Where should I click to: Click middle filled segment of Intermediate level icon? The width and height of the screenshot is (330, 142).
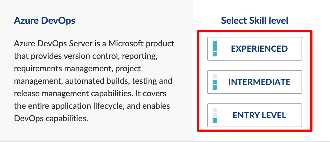[215, 82]
